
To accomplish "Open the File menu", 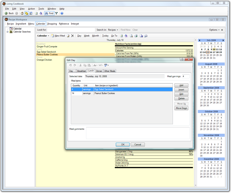I will coord(7,9).
